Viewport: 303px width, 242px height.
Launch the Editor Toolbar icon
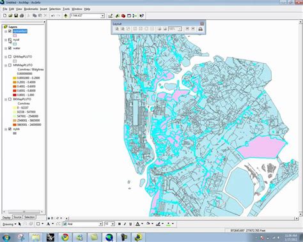[111, 16]
